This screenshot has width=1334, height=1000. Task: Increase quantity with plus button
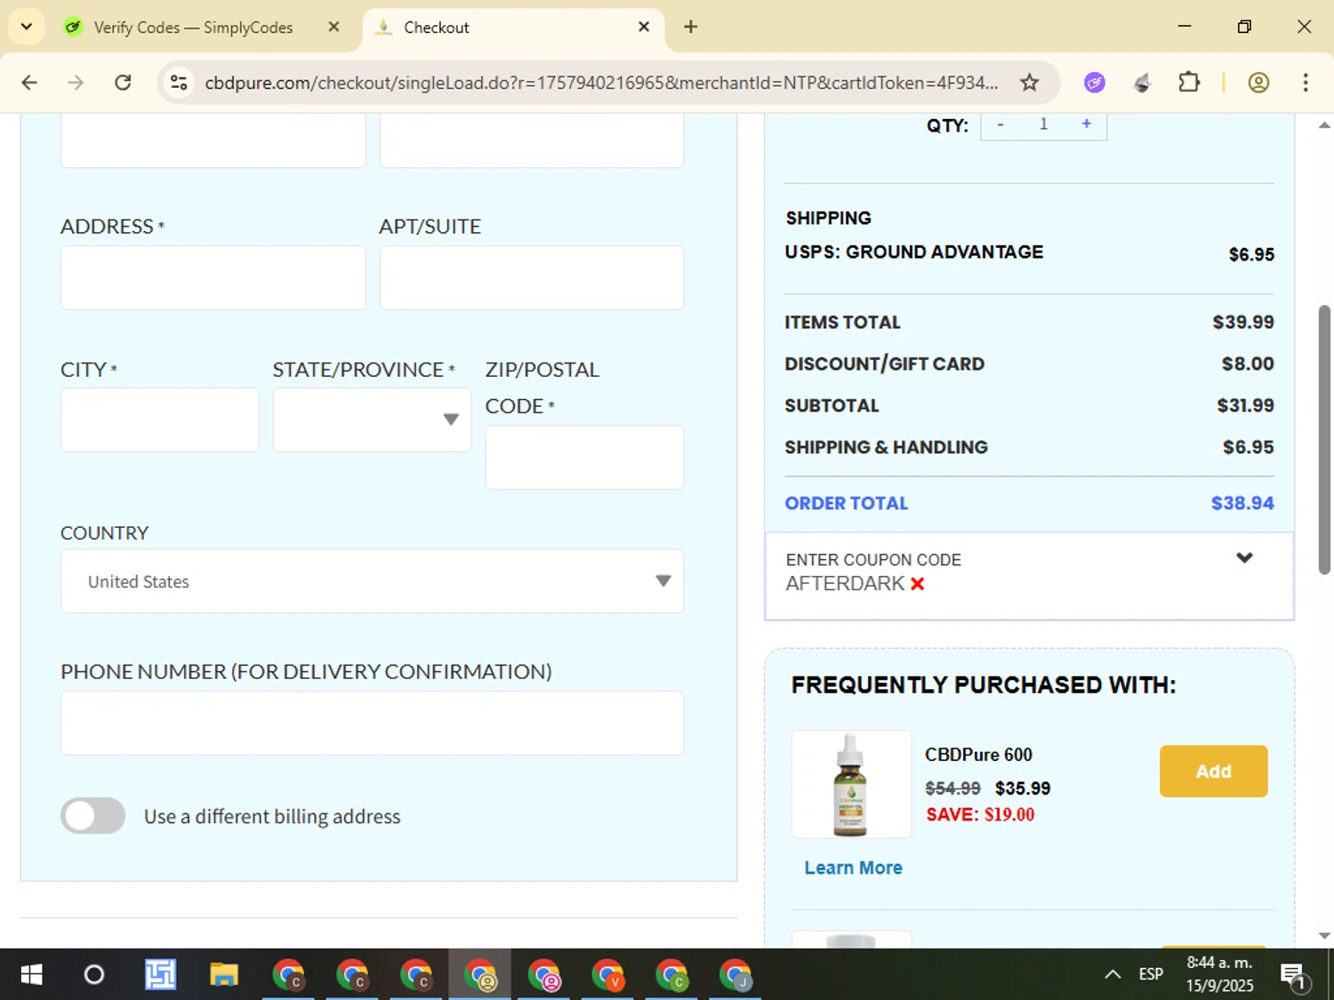1086,124
